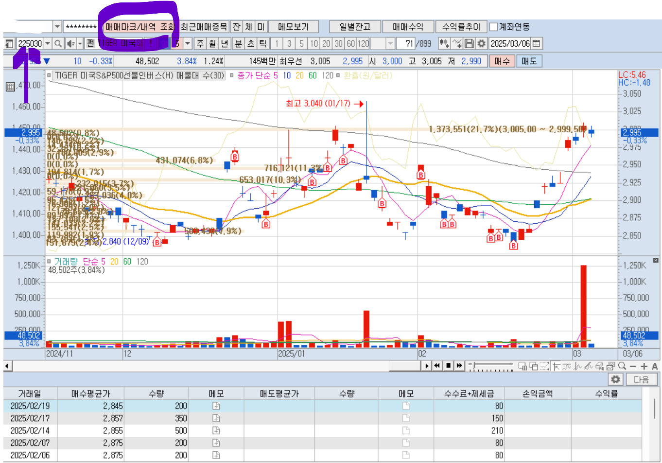Click the data table icon left of the chart
The image size is (662, 463).
[10, 87]
